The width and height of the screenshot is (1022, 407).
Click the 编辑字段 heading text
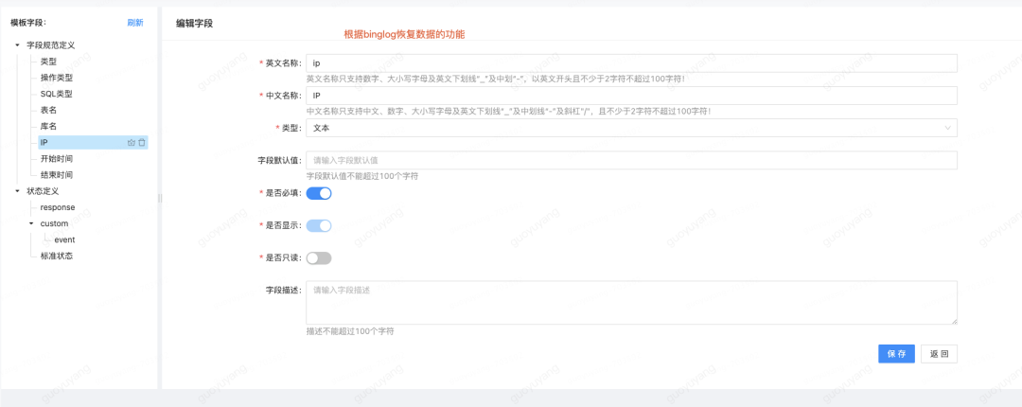[x=194, y=24]
